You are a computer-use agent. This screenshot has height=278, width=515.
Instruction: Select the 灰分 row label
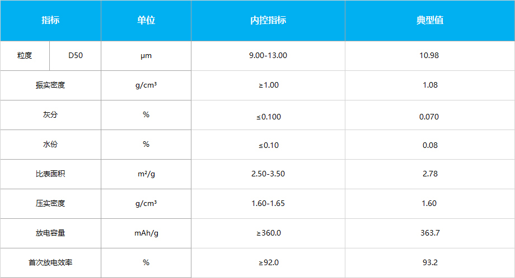click(50, 115)
